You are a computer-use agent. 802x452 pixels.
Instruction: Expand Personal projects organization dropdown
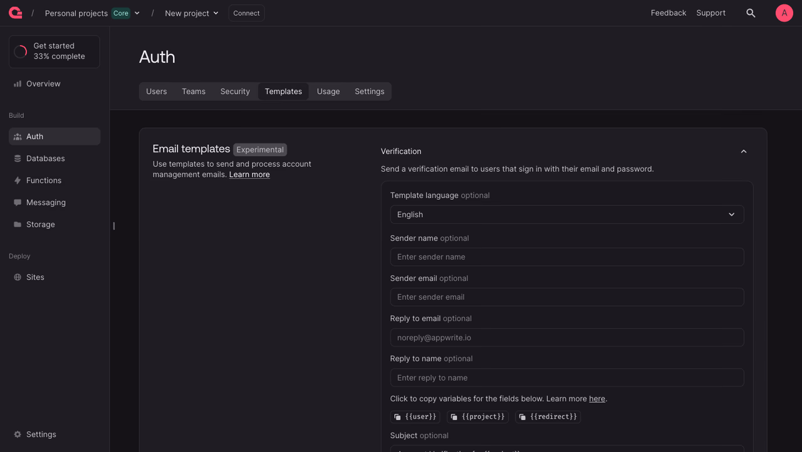tap(92, 13)
